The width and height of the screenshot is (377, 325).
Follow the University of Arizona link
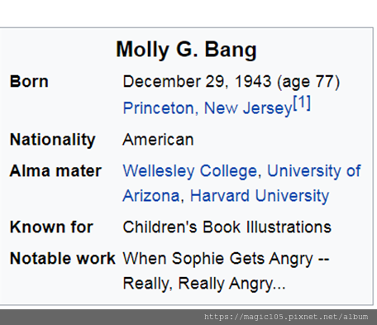(314, 171)
